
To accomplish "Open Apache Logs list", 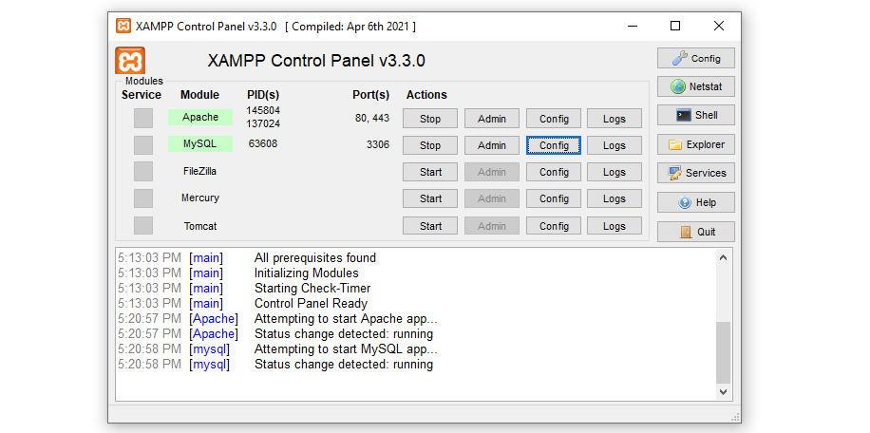I will 615,119.
